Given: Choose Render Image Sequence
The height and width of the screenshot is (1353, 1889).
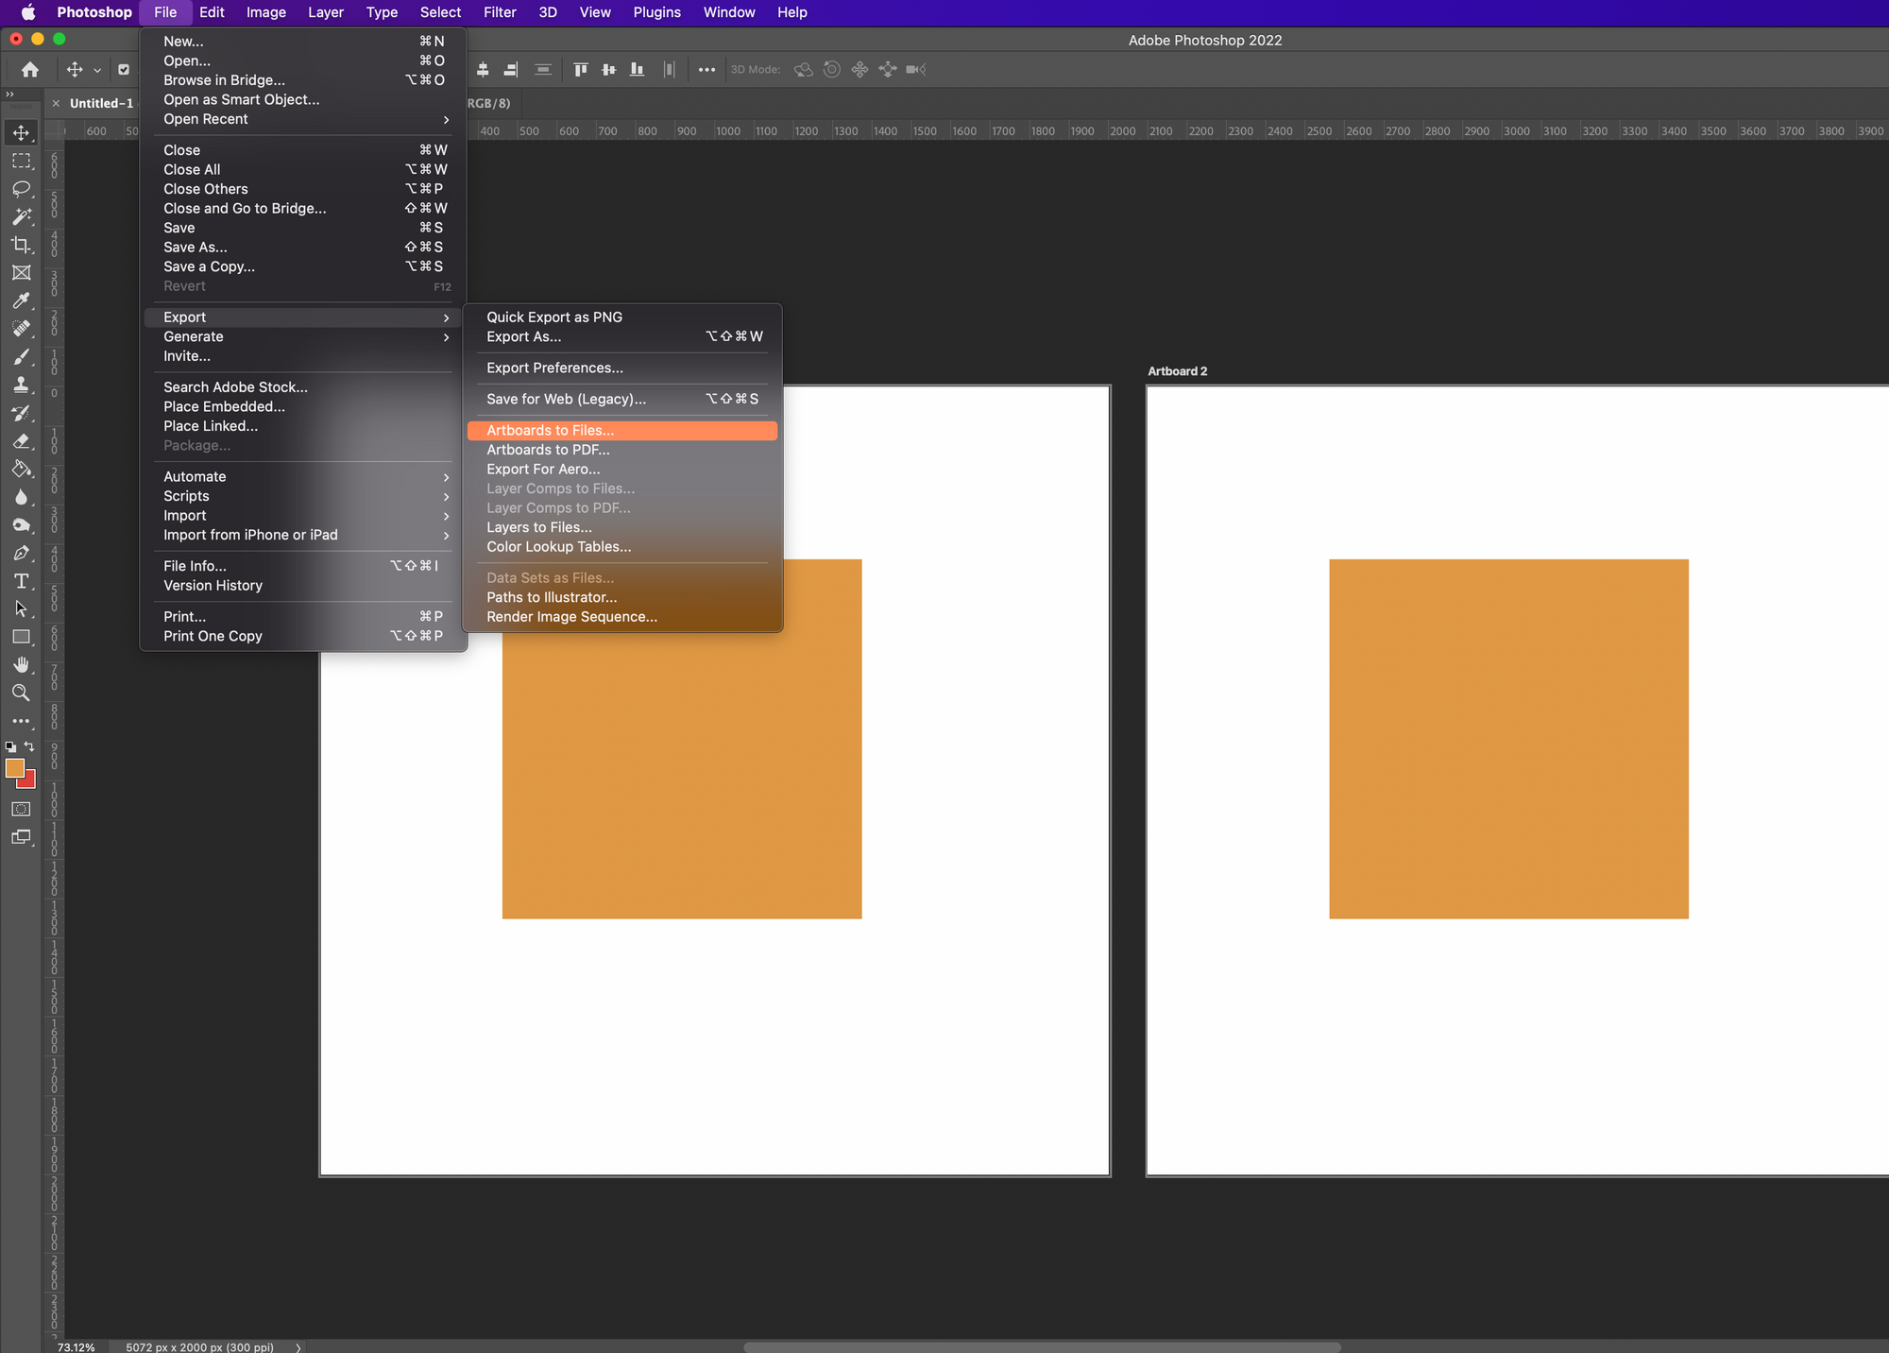Looking at the screenshot, I should coord(622,617).
